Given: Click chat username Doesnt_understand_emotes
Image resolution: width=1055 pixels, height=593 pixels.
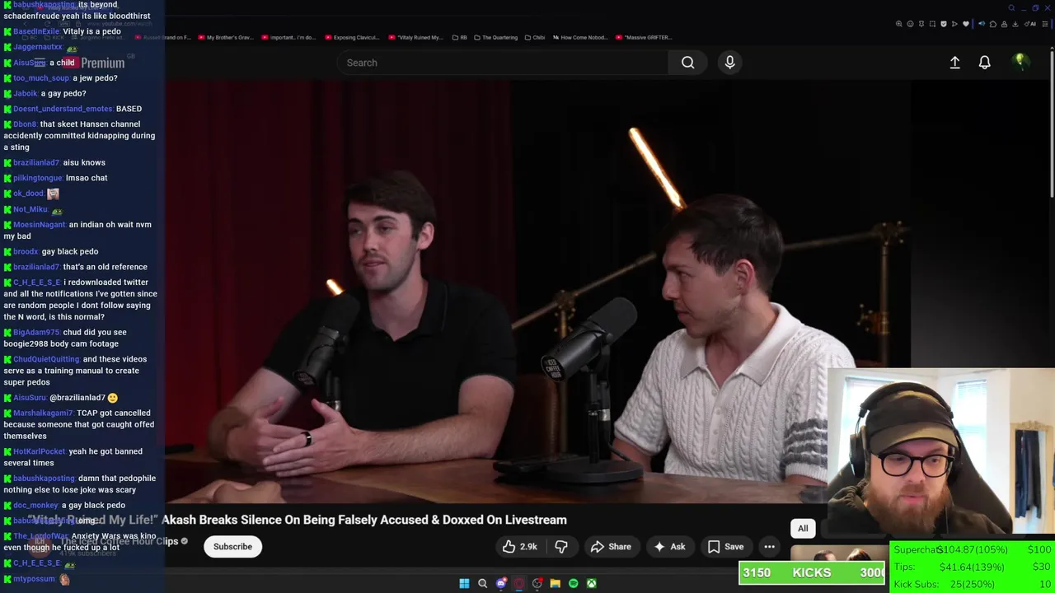Looking at the screenshot, I should (63, 109).
